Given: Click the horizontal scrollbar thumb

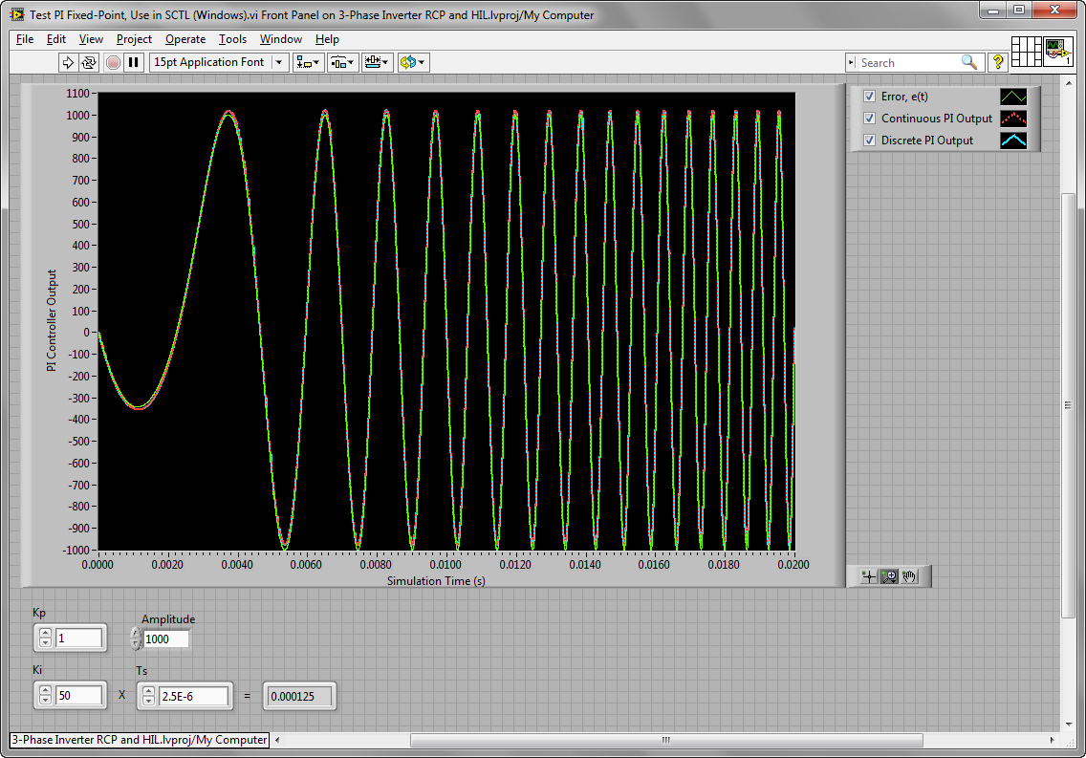Looking at the screenshot, I should (x=666, y=740).
